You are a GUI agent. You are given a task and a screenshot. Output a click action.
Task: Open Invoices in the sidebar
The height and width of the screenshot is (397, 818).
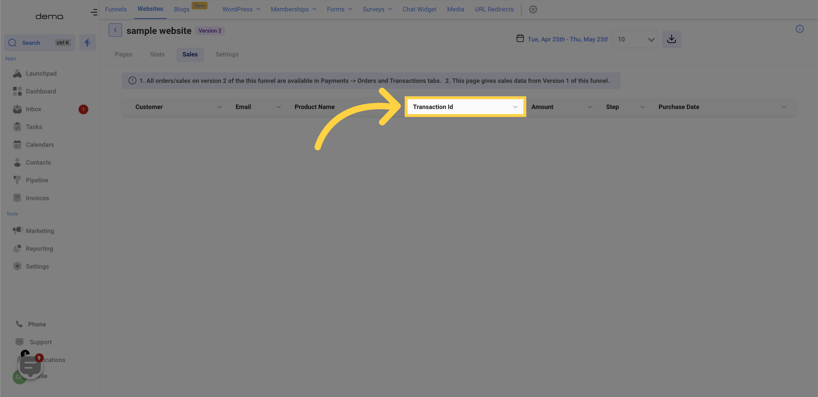pyautogui.click(x=37, y=198)
